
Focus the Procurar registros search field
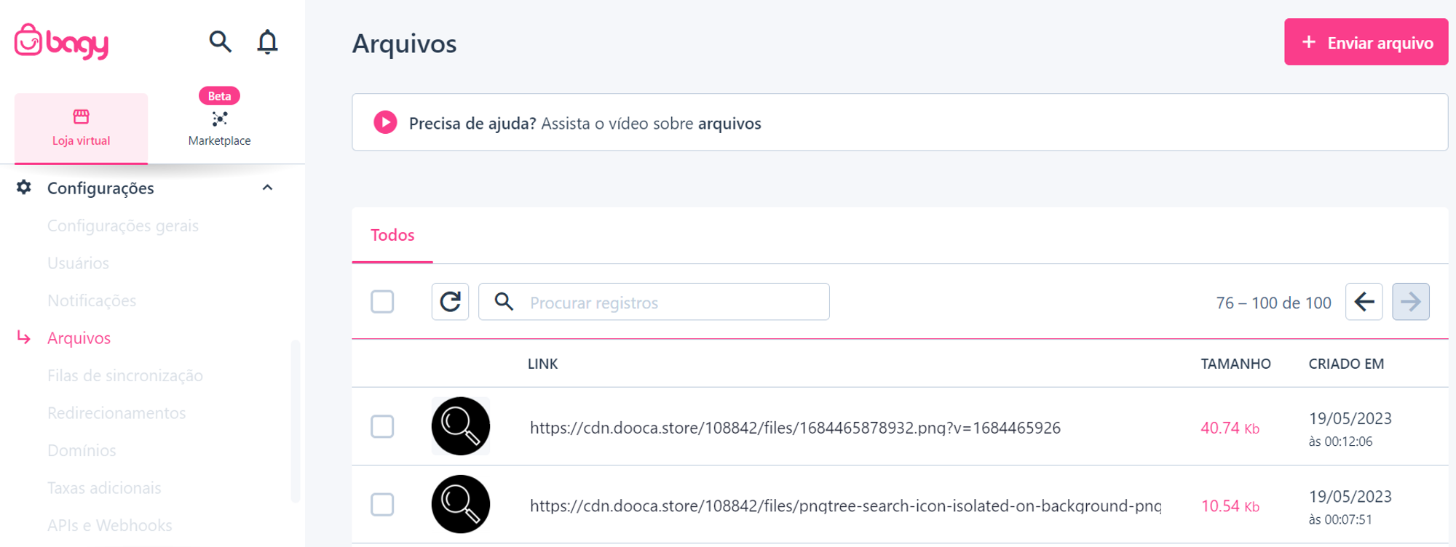click(654, 302)
